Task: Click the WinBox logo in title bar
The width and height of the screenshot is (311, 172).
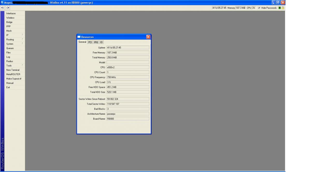Action: click(2, 3)
